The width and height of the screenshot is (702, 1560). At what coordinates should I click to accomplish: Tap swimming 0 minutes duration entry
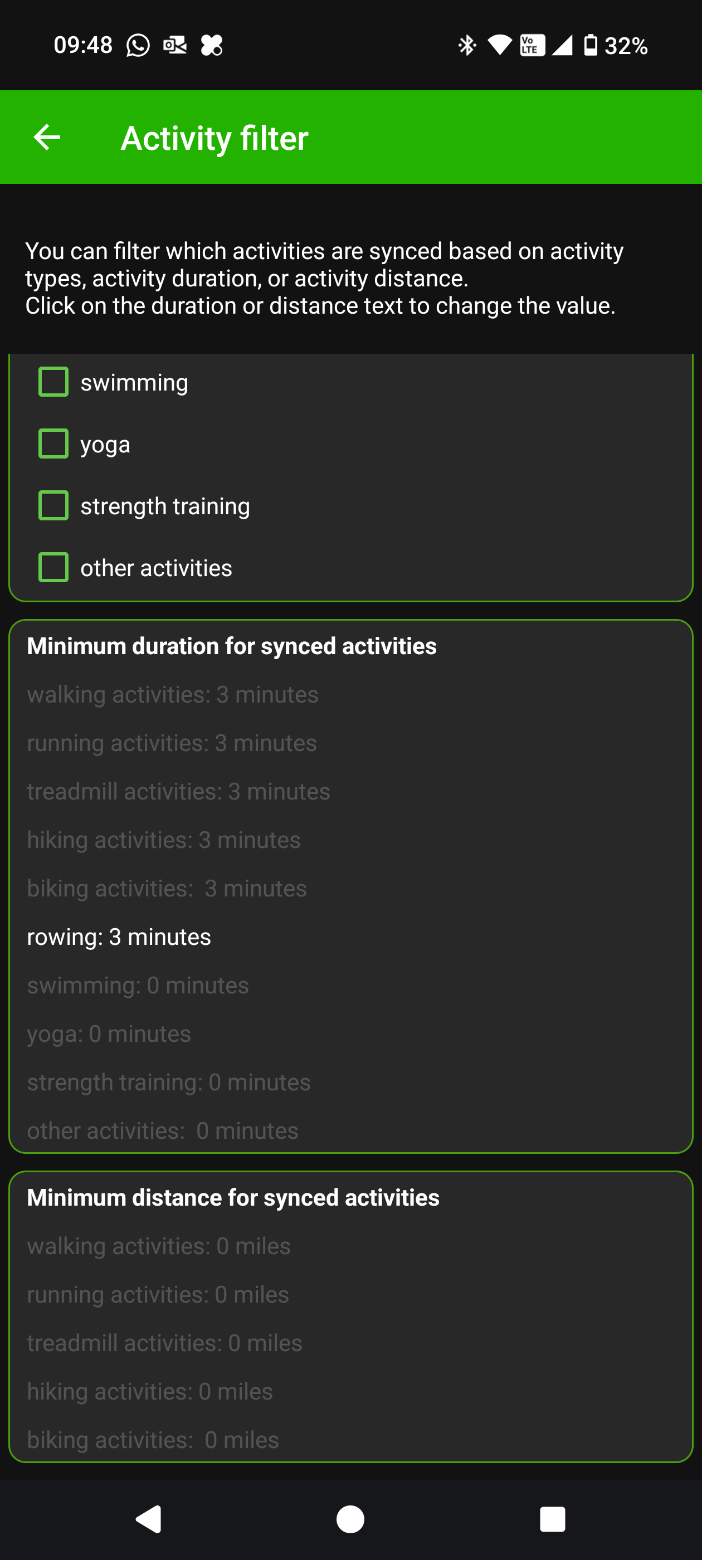point(138,985)
